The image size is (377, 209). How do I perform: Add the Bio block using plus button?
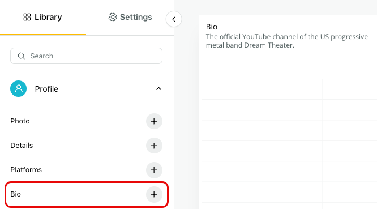(x=154, y=194)
